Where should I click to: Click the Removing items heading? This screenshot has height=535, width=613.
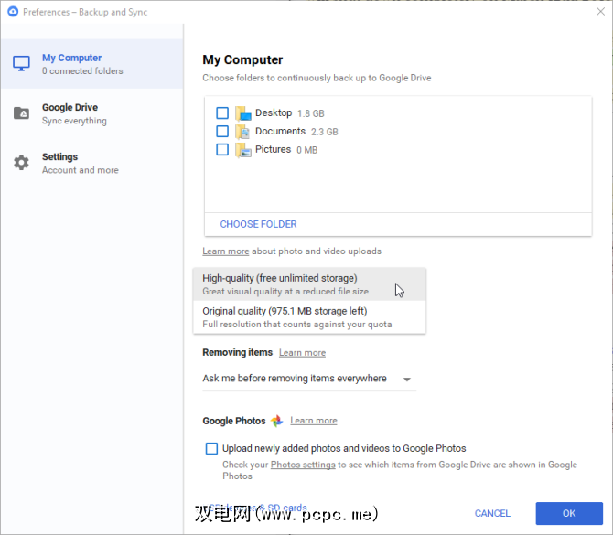tap(237, 352)
